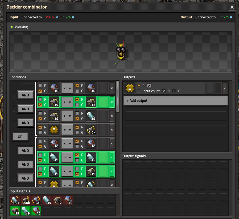Click the conditions list scrollbar

point(118,97)
